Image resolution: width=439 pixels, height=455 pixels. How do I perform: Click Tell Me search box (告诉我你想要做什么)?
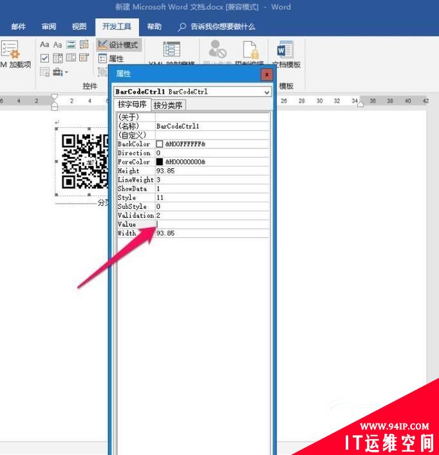tap(217, 27)
